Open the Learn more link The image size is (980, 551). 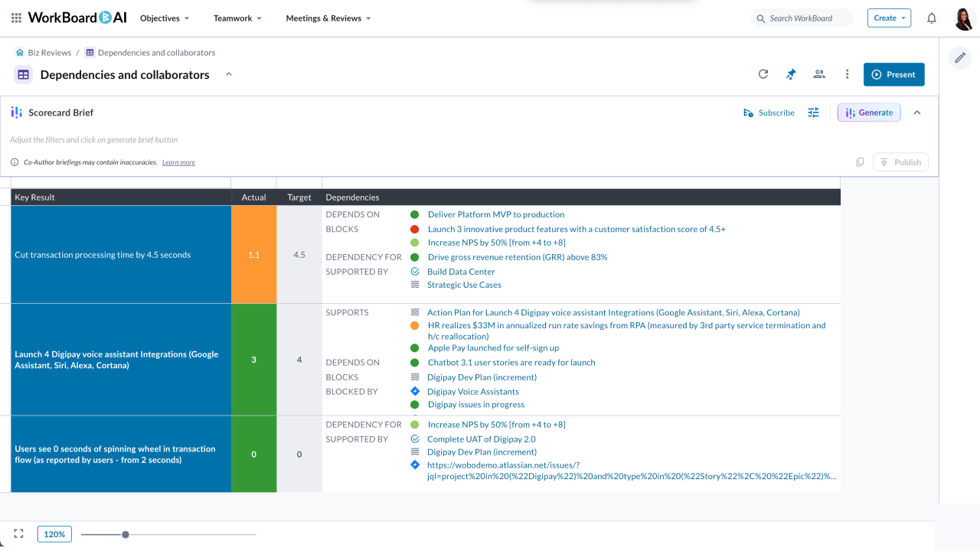point(178,162)
